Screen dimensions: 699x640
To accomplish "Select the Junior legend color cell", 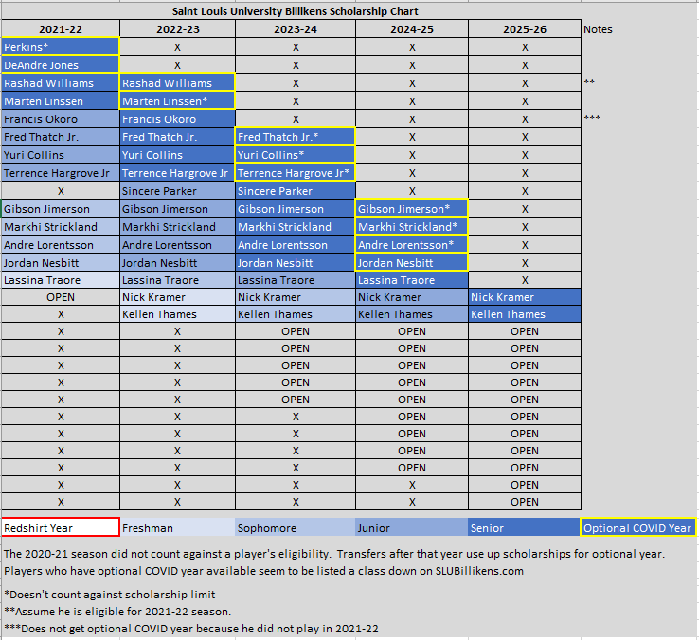I will (411, 528).
